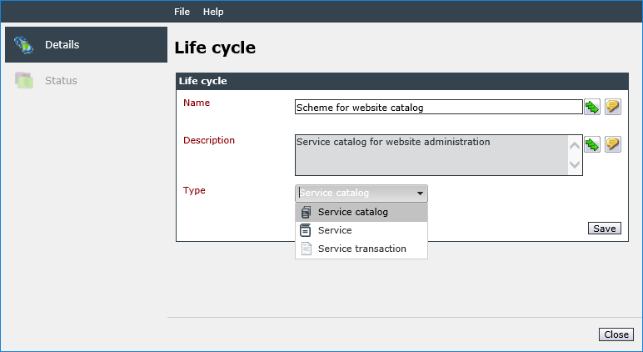Click the Details sidebar icon

(x=23, y=45)
